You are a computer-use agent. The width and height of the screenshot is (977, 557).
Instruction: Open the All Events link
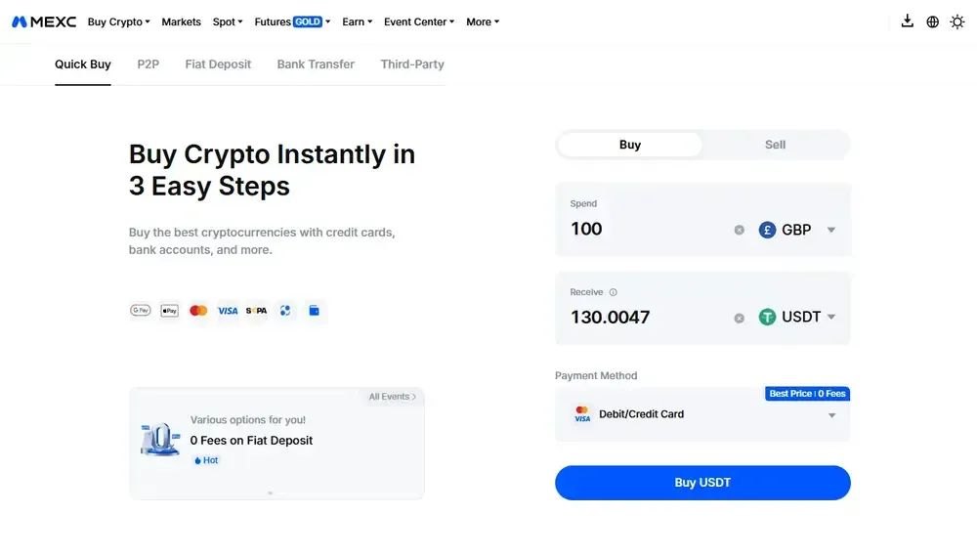point(392,397)
